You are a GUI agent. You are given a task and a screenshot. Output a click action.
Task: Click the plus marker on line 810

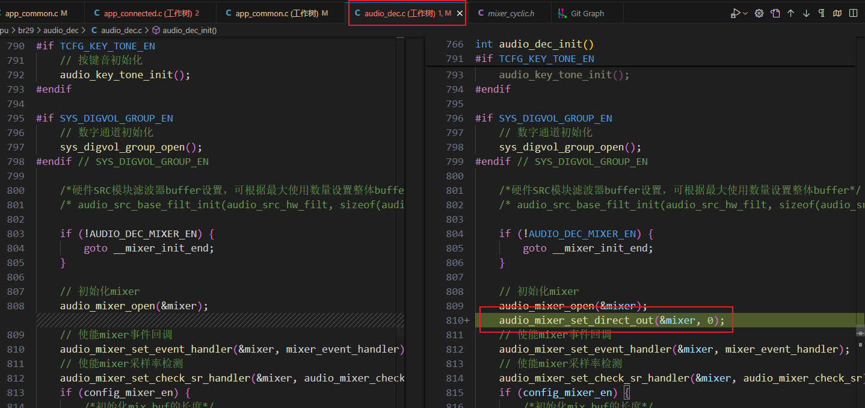pyautogui.click(x=467, y=321)
